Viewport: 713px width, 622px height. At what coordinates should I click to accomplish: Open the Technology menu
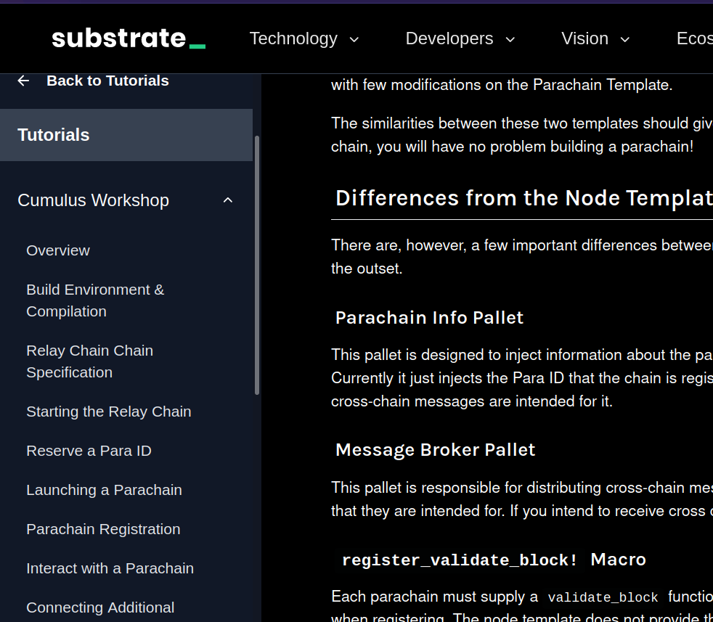tap(293, 38)
